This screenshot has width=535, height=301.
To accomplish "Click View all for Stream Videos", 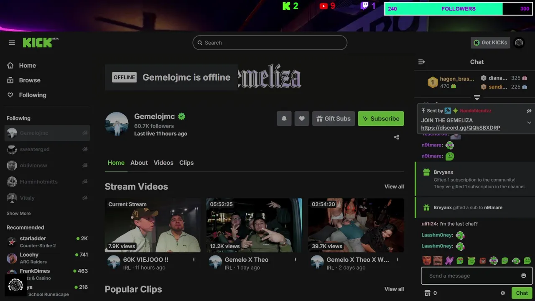I will [x=394, y=187].
